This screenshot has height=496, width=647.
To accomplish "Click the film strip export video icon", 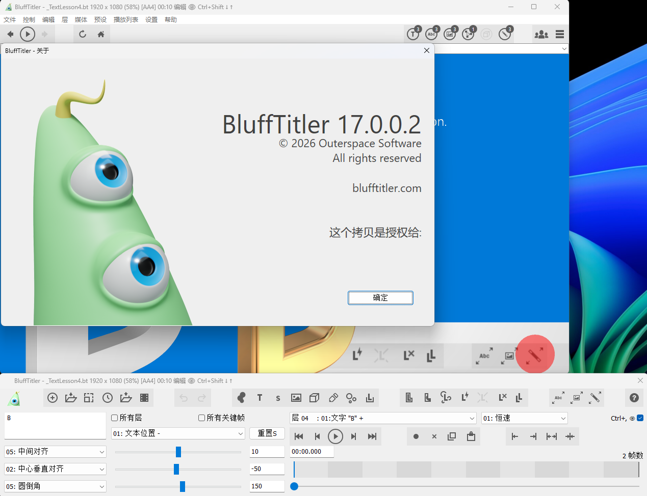I will [x=144, y=398].
